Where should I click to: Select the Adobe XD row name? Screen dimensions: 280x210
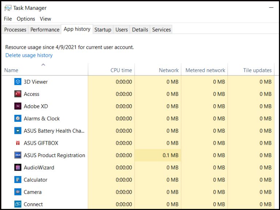click(36, 106)
